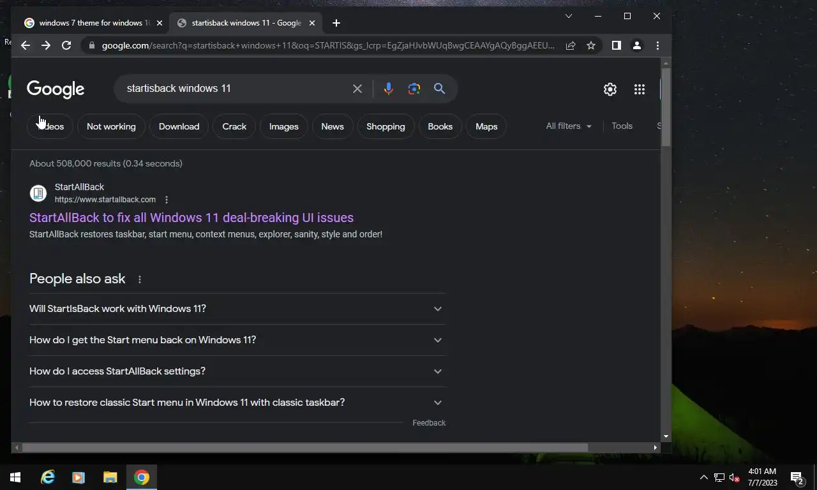Click the vertical scrollbar down arrow

[666, 436]
